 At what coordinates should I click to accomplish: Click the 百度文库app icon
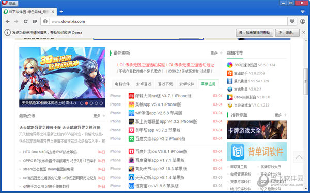coord(131,139)
